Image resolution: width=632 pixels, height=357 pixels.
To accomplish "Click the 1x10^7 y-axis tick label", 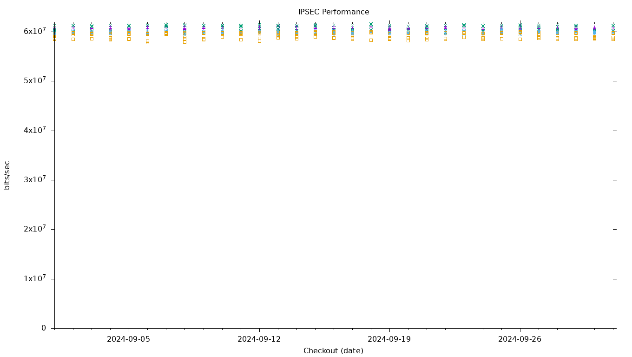I will click(x=35, y=278).
